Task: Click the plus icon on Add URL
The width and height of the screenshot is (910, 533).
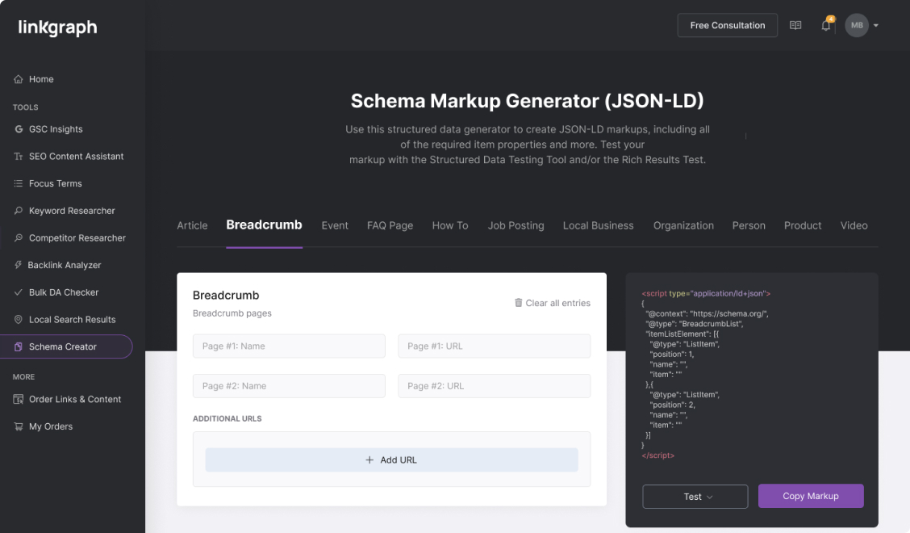Action: [369, 460]
